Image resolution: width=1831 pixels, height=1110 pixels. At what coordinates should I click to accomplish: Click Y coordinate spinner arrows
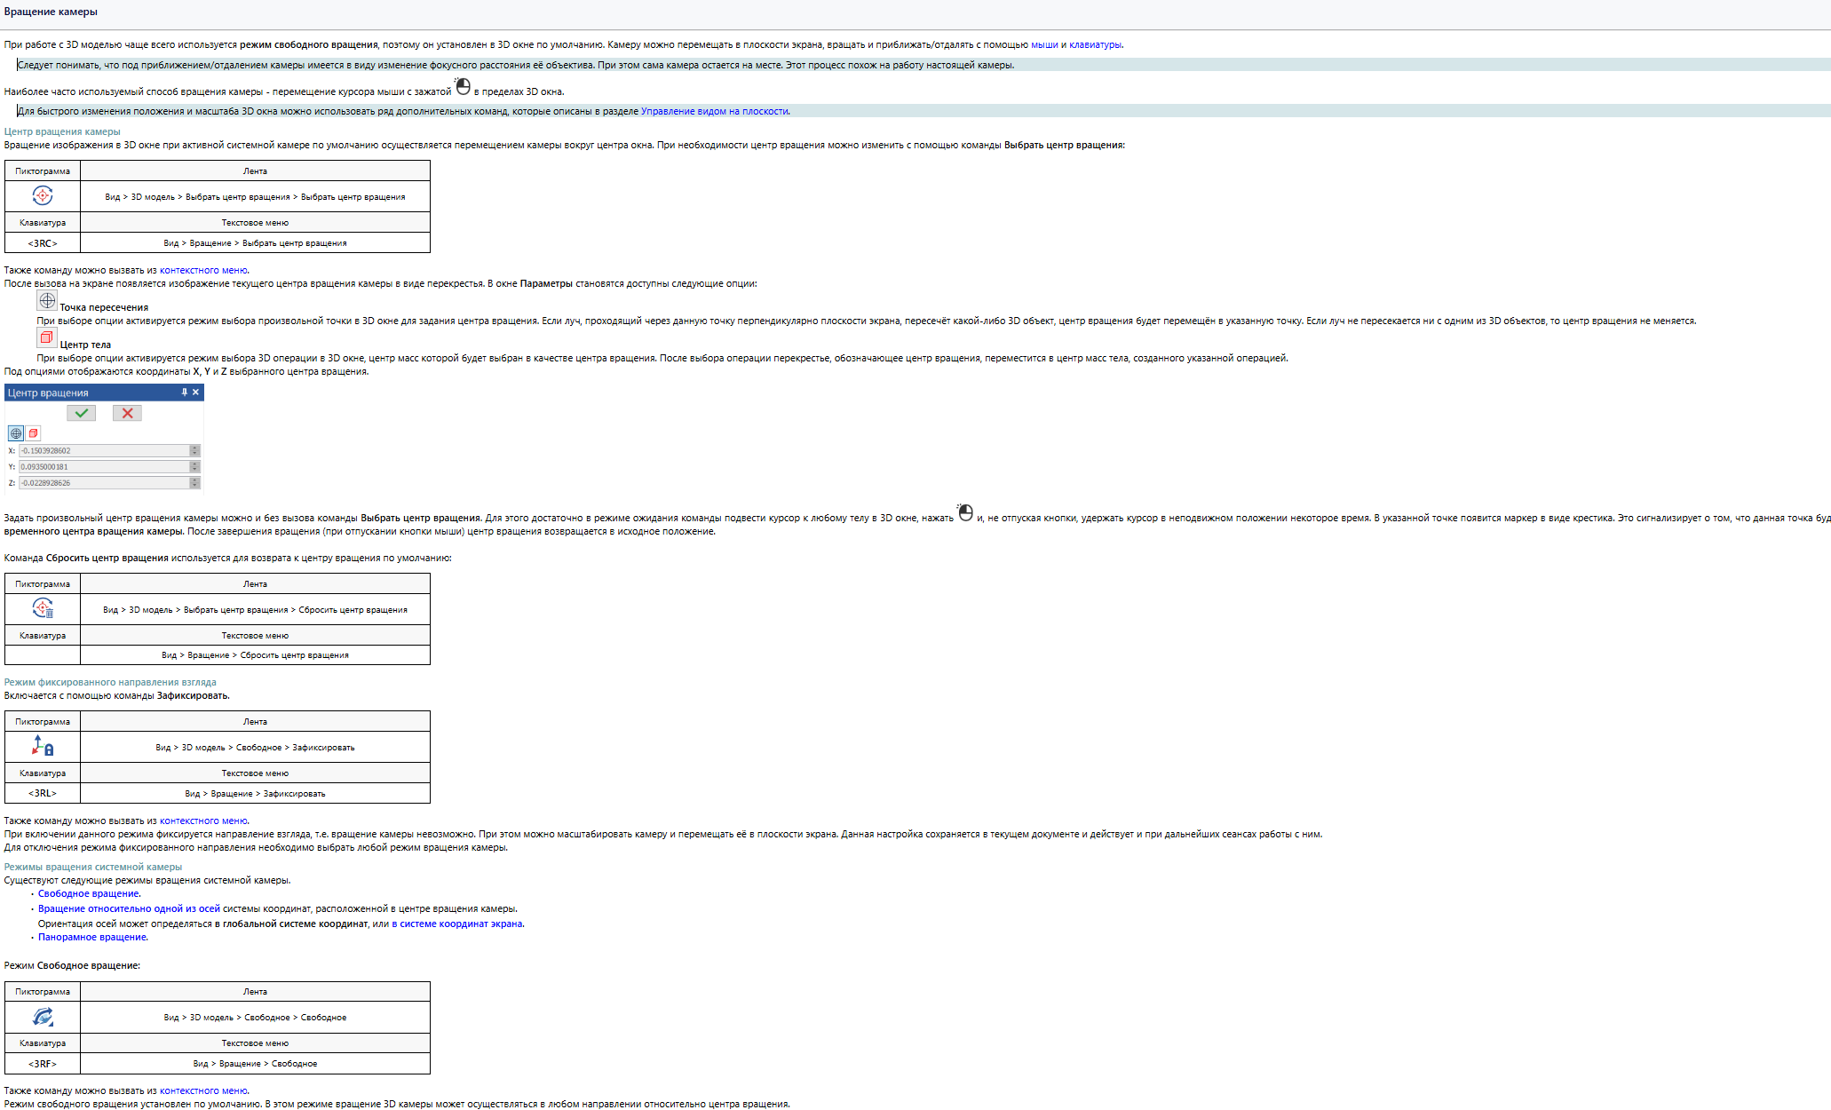tap(194, 467)
